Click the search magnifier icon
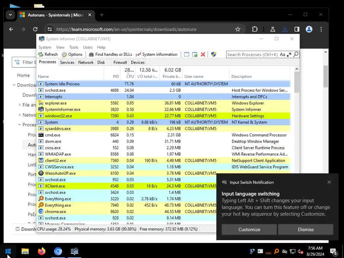The height and width of the screenshot is (258, 344). pos(296,54)
